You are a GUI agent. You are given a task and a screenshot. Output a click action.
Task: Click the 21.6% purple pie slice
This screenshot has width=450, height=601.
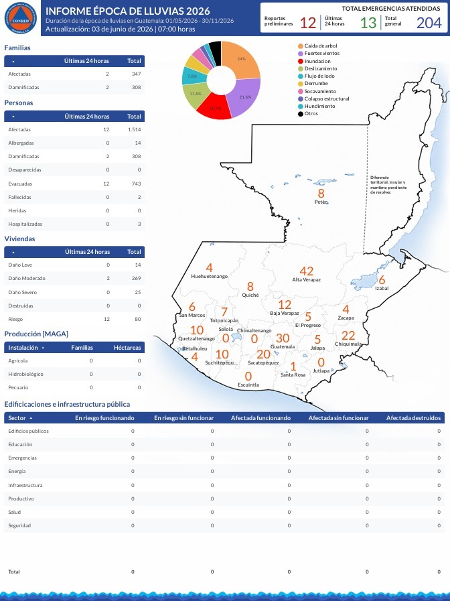[246, 97]
